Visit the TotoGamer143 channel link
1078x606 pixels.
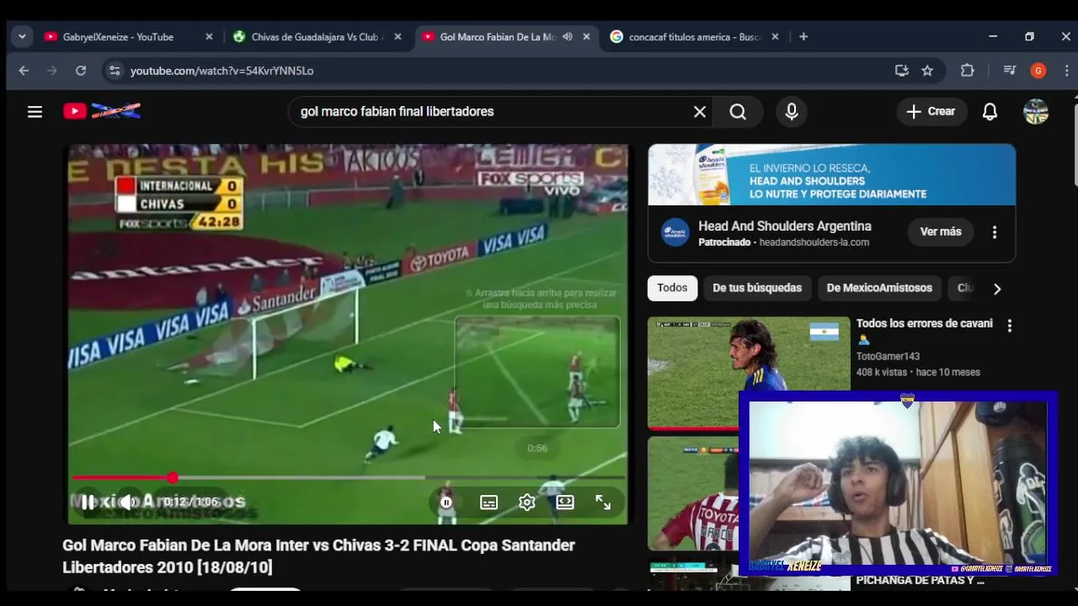[x=888, y=357]
